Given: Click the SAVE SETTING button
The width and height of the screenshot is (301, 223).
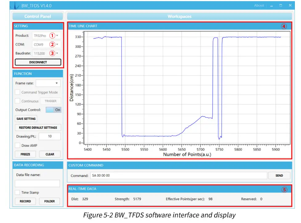Looking at the screenshot, I should point(26,119).
